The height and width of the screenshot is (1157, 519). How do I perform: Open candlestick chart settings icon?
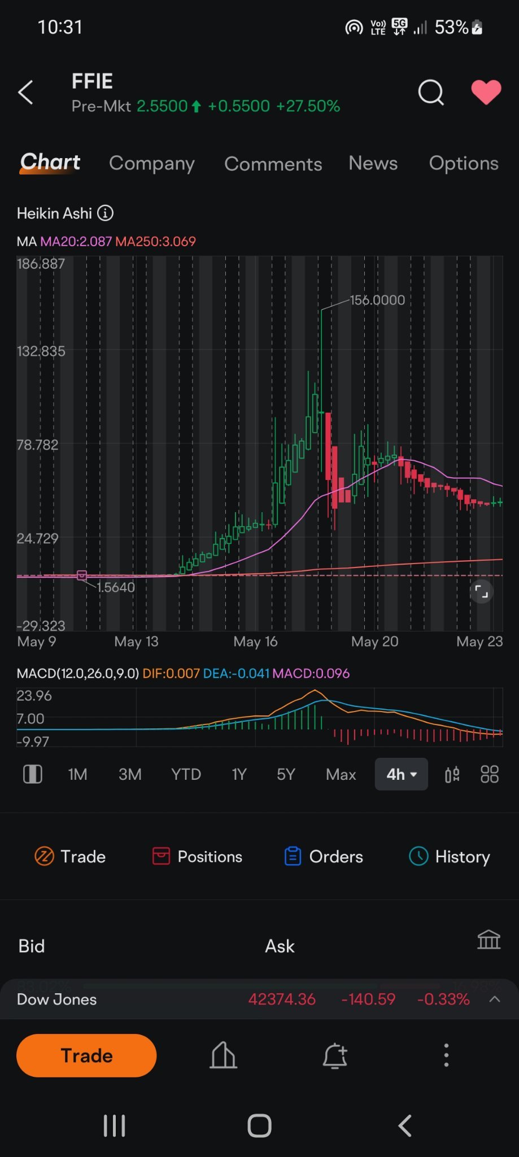point(452,774)
